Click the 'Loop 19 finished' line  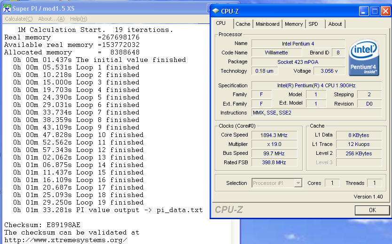click(x=78, y=202)
